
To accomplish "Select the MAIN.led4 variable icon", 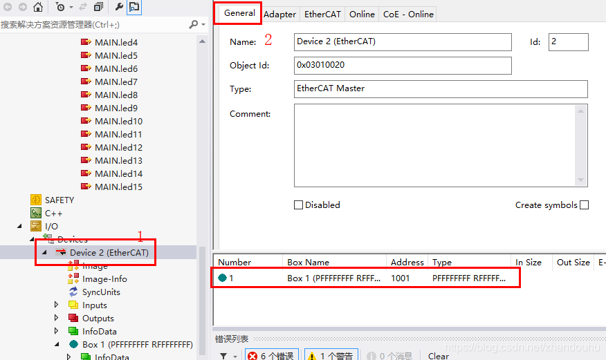I will click(86, 42).
